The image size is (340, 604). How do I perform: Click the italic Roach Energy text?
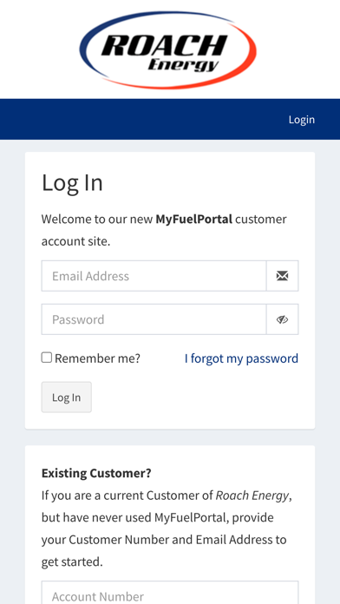tap(252, 496)
